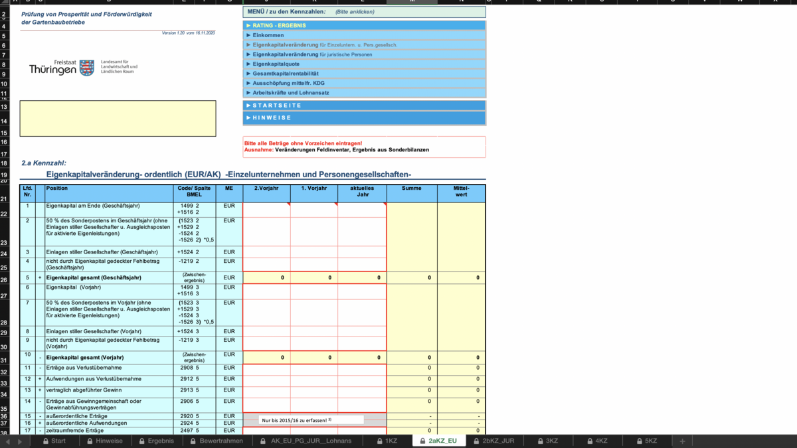Select row header 26
This screenshot has width=797, height=448.
pos(4,279)
